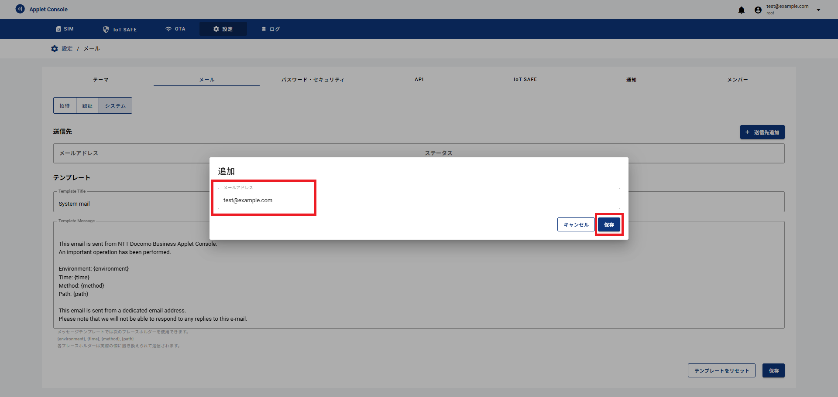Click the ステータス column header

439,153
